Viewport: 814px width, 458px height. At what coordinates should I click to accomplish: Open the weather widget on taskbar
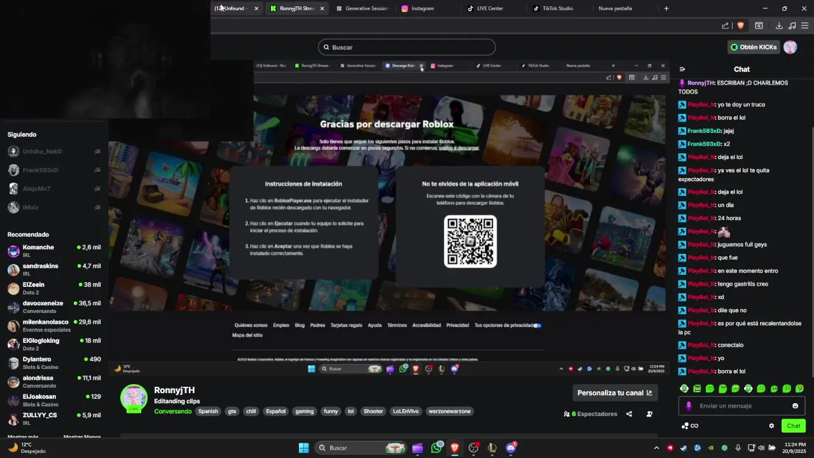click(27, 448)
